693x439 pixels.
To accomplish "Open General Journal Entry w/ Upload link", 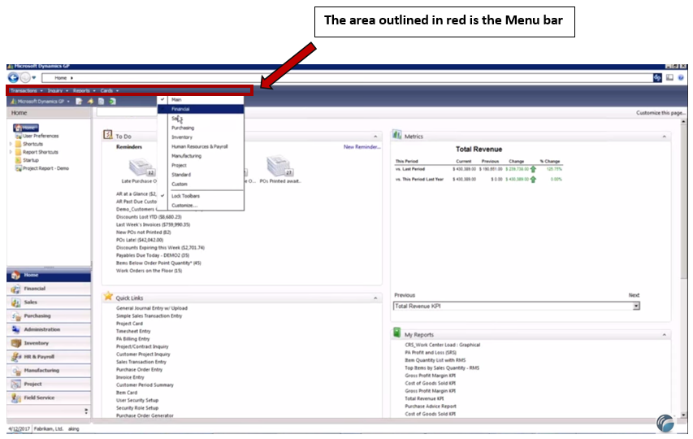I will (152, 308).
